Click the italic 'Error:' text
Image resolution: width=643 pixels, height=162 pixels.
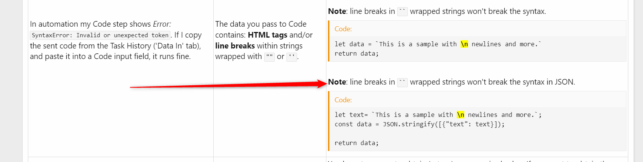point(162,24)
